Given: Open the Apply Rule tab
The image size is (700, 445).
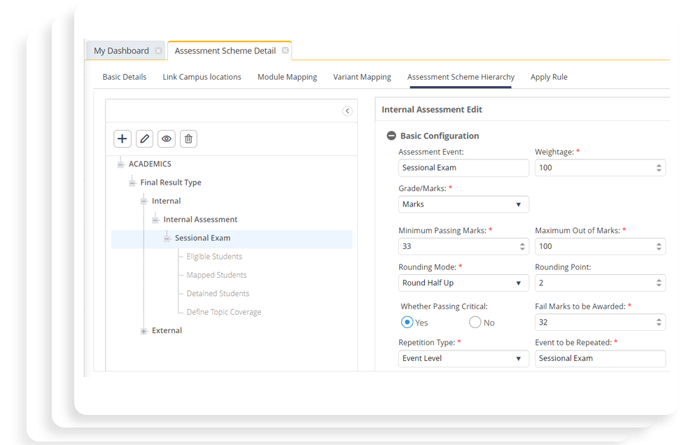Looking at the screenshot, I should pyautogui.click(x=549, y=77).
